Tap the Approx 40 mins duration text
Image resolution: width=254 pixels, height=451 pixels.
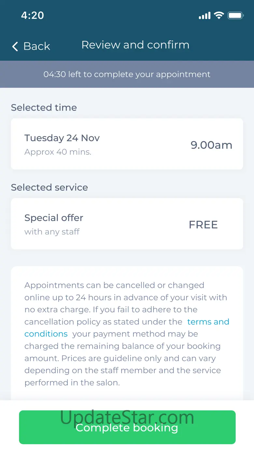coord(58,152)
